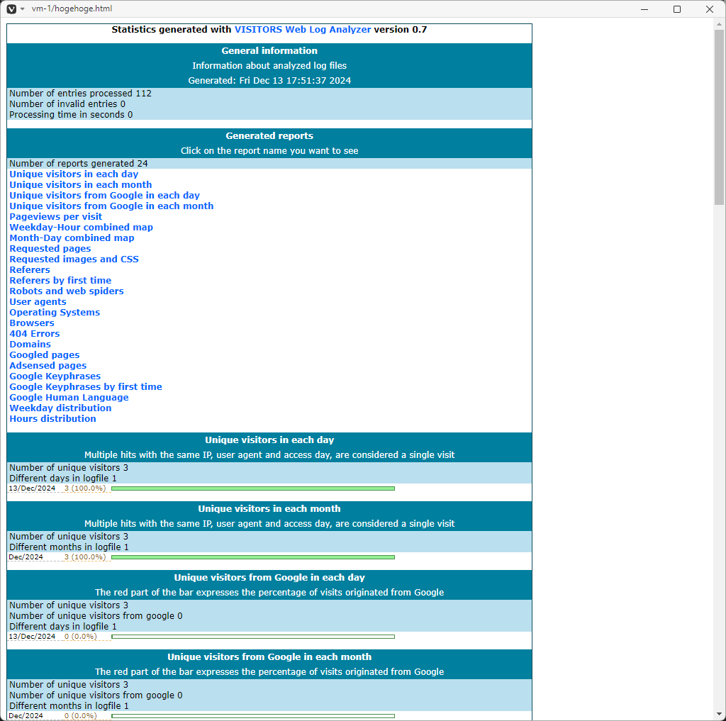Click '0 (0.0%)' value for 13/Dec/2024 Google row
Screen dimensions: 726x721
coord(81,637)
